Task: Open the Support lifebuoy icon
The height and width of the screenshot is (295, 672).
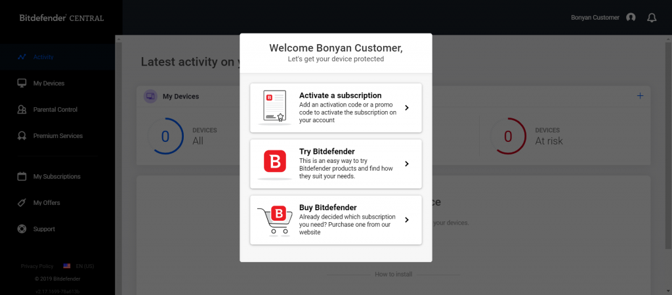Action: [x=22, y=229]
